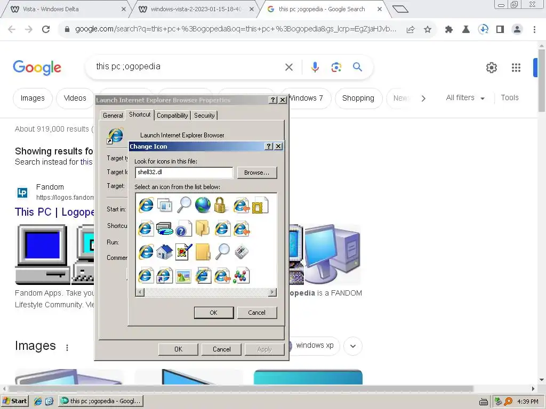Open the Chrome extensions puzzle icon
This screenshot has height=409, width=546.
coord(449,30)
